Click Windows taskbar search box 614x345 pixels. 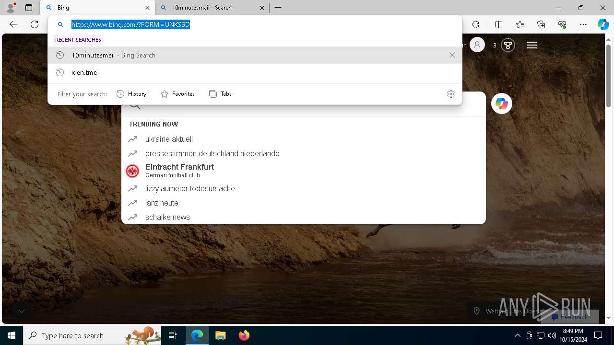click(92, 335)
